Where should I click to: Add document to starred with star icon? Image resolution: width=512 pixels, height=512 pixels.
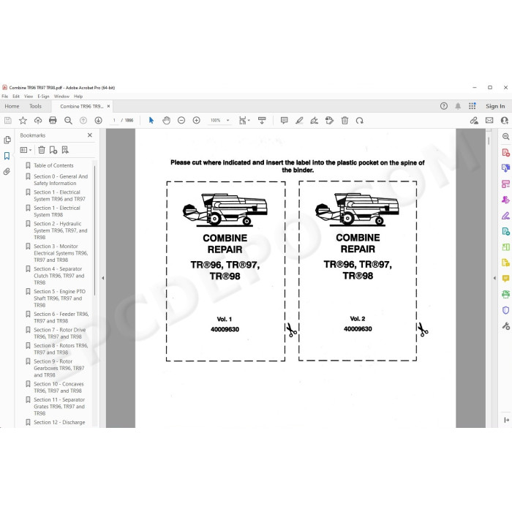click(23, 121)
